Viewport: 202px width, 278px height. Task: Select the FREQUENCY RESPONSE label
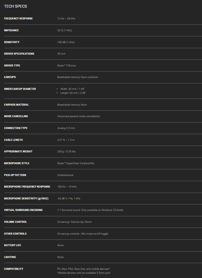[x=18, y=18]
